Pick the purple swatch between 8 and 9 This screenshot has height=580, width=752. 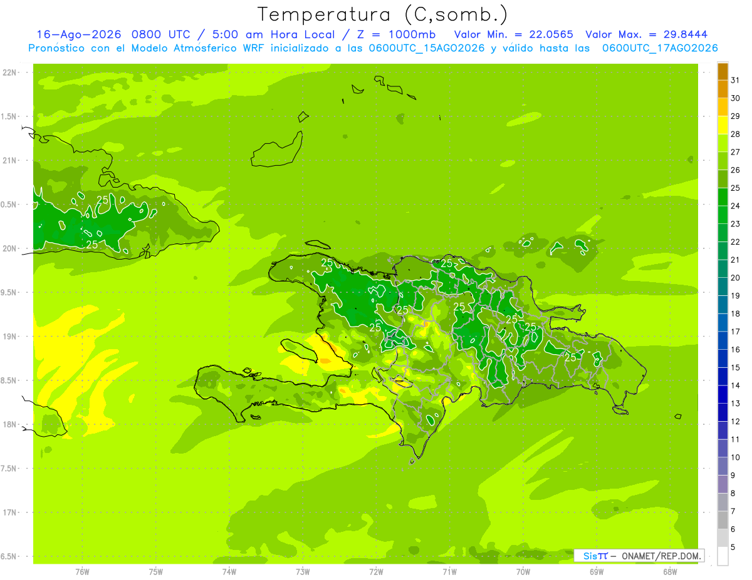[x=723, y=484]
